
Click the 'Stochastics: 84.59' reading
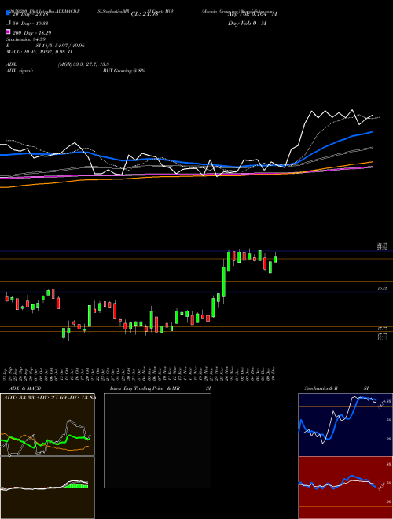coord(26,39)
